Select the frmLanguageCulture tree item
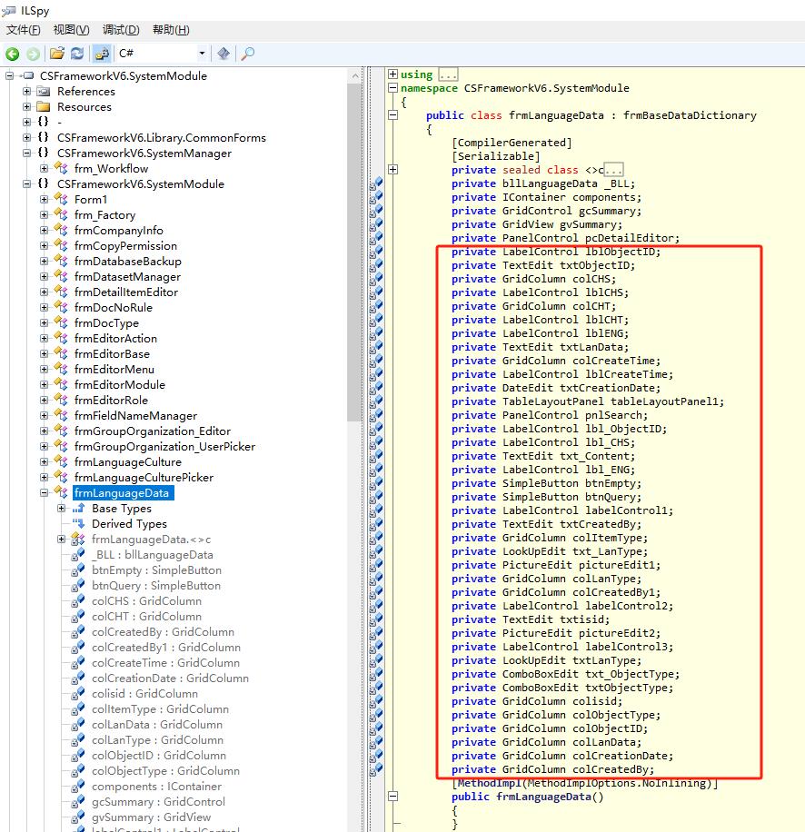This screenshot has height=832, width=805. click(x=127, y=461)
